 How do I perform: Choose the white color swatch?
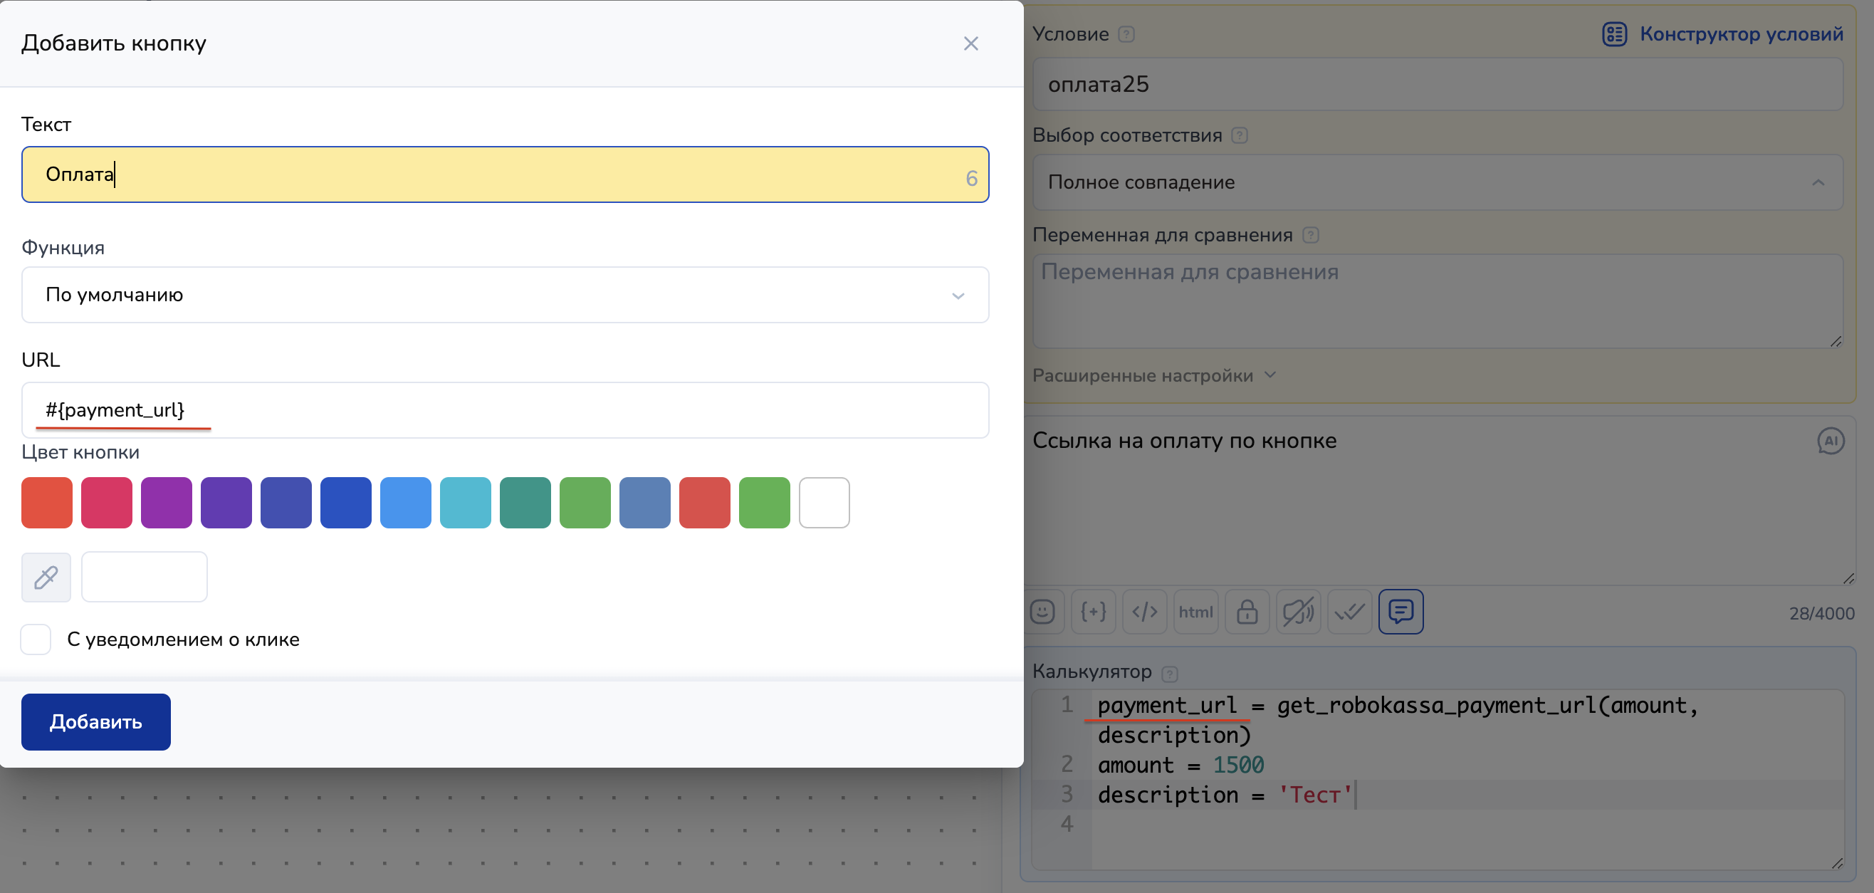click(825, 502)
